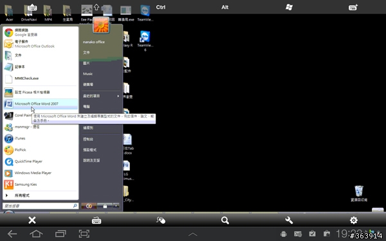The height and width of the screenshot is (241, 386).
Task: Open the shutdown options arrow beside the lock button
Action: pyautogui.click(x=116, y=206)
